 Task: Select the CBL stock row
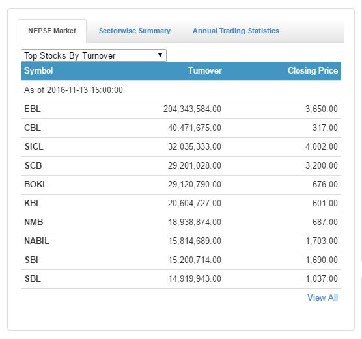(181, 128)
